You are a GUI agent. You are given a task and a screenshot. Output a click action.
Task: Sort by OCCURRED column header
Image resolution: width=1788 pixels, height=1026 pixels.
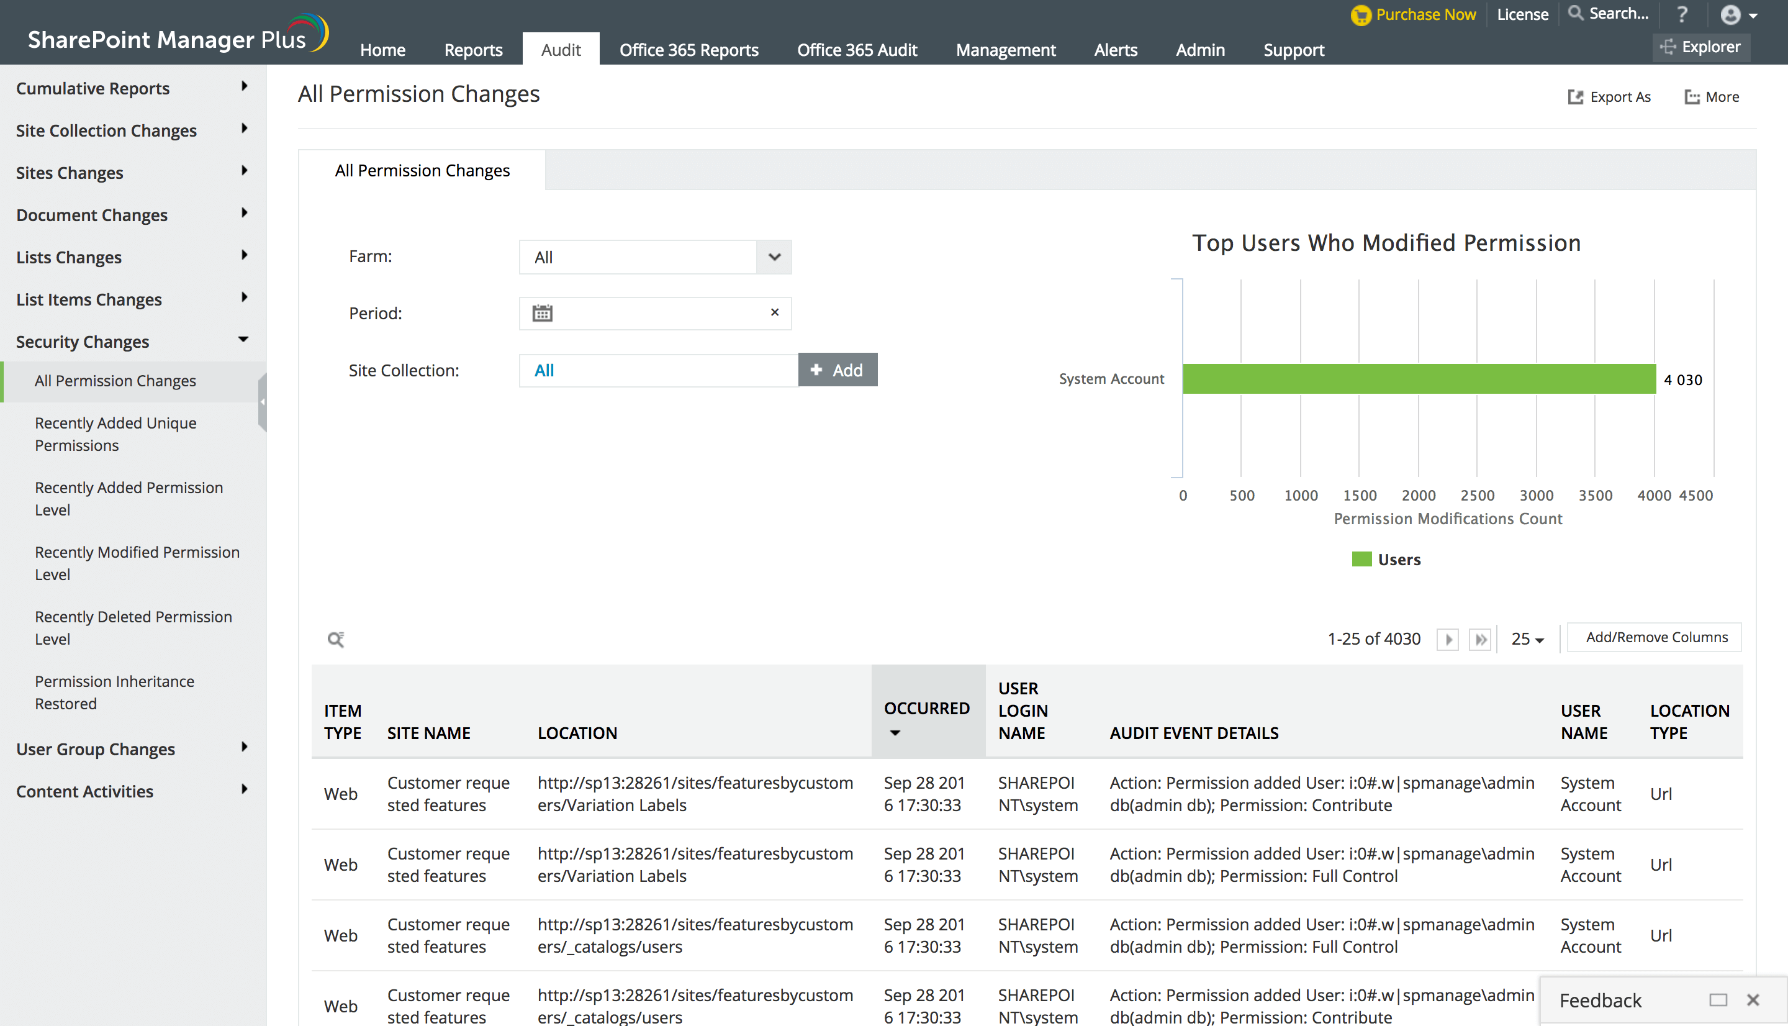click(927, 709)
